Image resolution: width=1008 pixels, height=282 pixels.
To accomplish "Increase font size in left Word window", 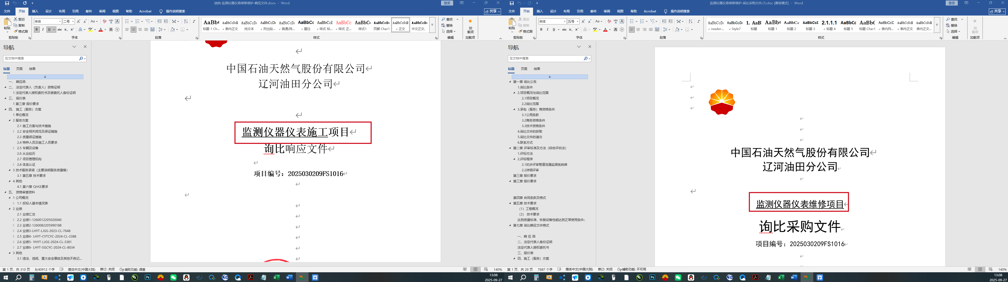I will point(79,21).
